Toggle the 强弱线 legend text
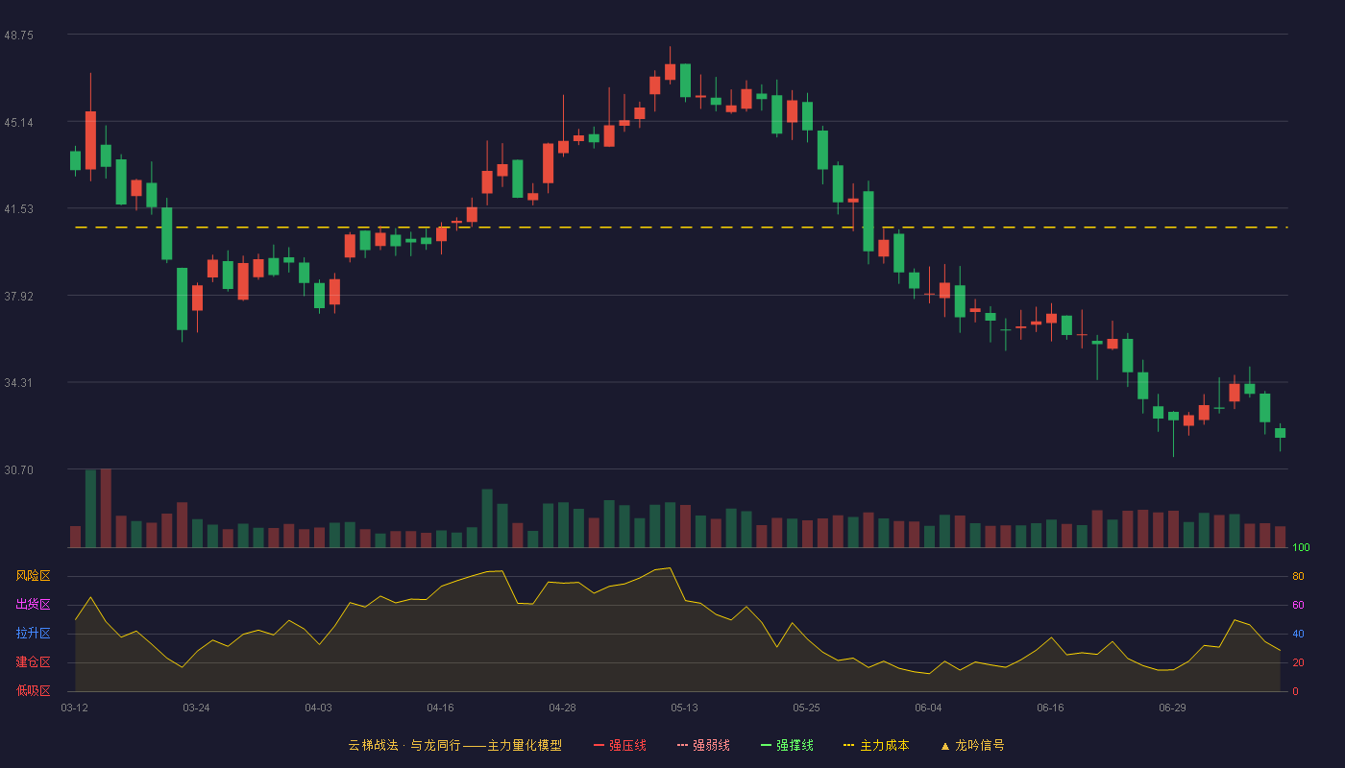The height and width of the screenshot is (768, 1345). coord(712,746)
